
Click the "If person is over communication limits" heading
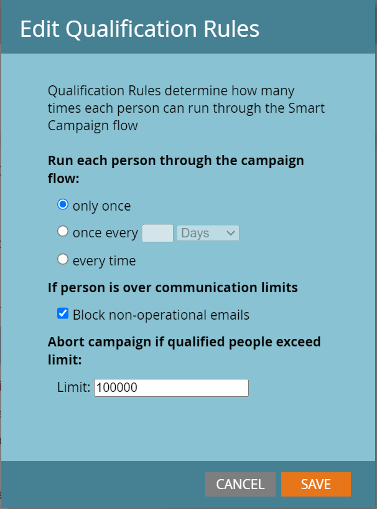[172, 288]
